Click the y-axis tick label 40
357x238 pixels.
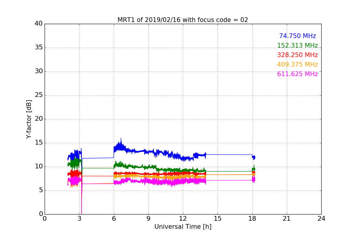point(39,24)
